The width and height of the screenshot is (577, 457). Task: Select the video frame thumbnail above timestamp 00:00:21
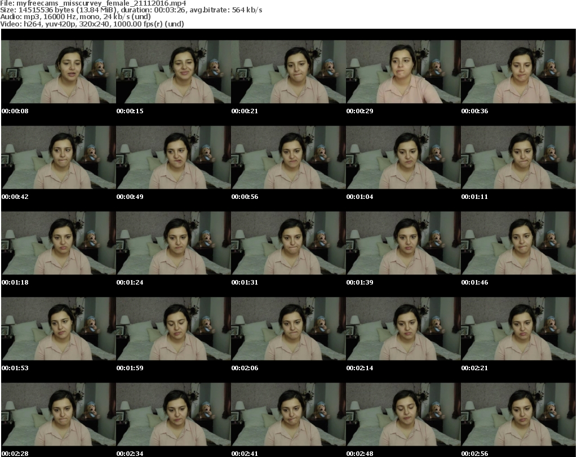tap(288, 72)
